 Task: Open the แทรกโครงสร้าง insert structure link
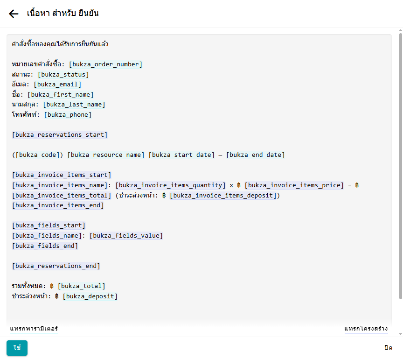[x=366, y=329]
